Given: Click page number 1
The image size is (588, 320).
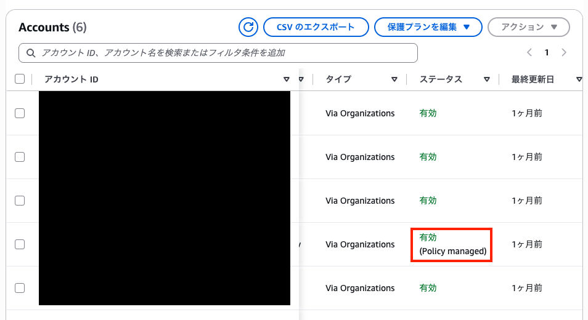Looking at the screenshot, I should (547, 52).
